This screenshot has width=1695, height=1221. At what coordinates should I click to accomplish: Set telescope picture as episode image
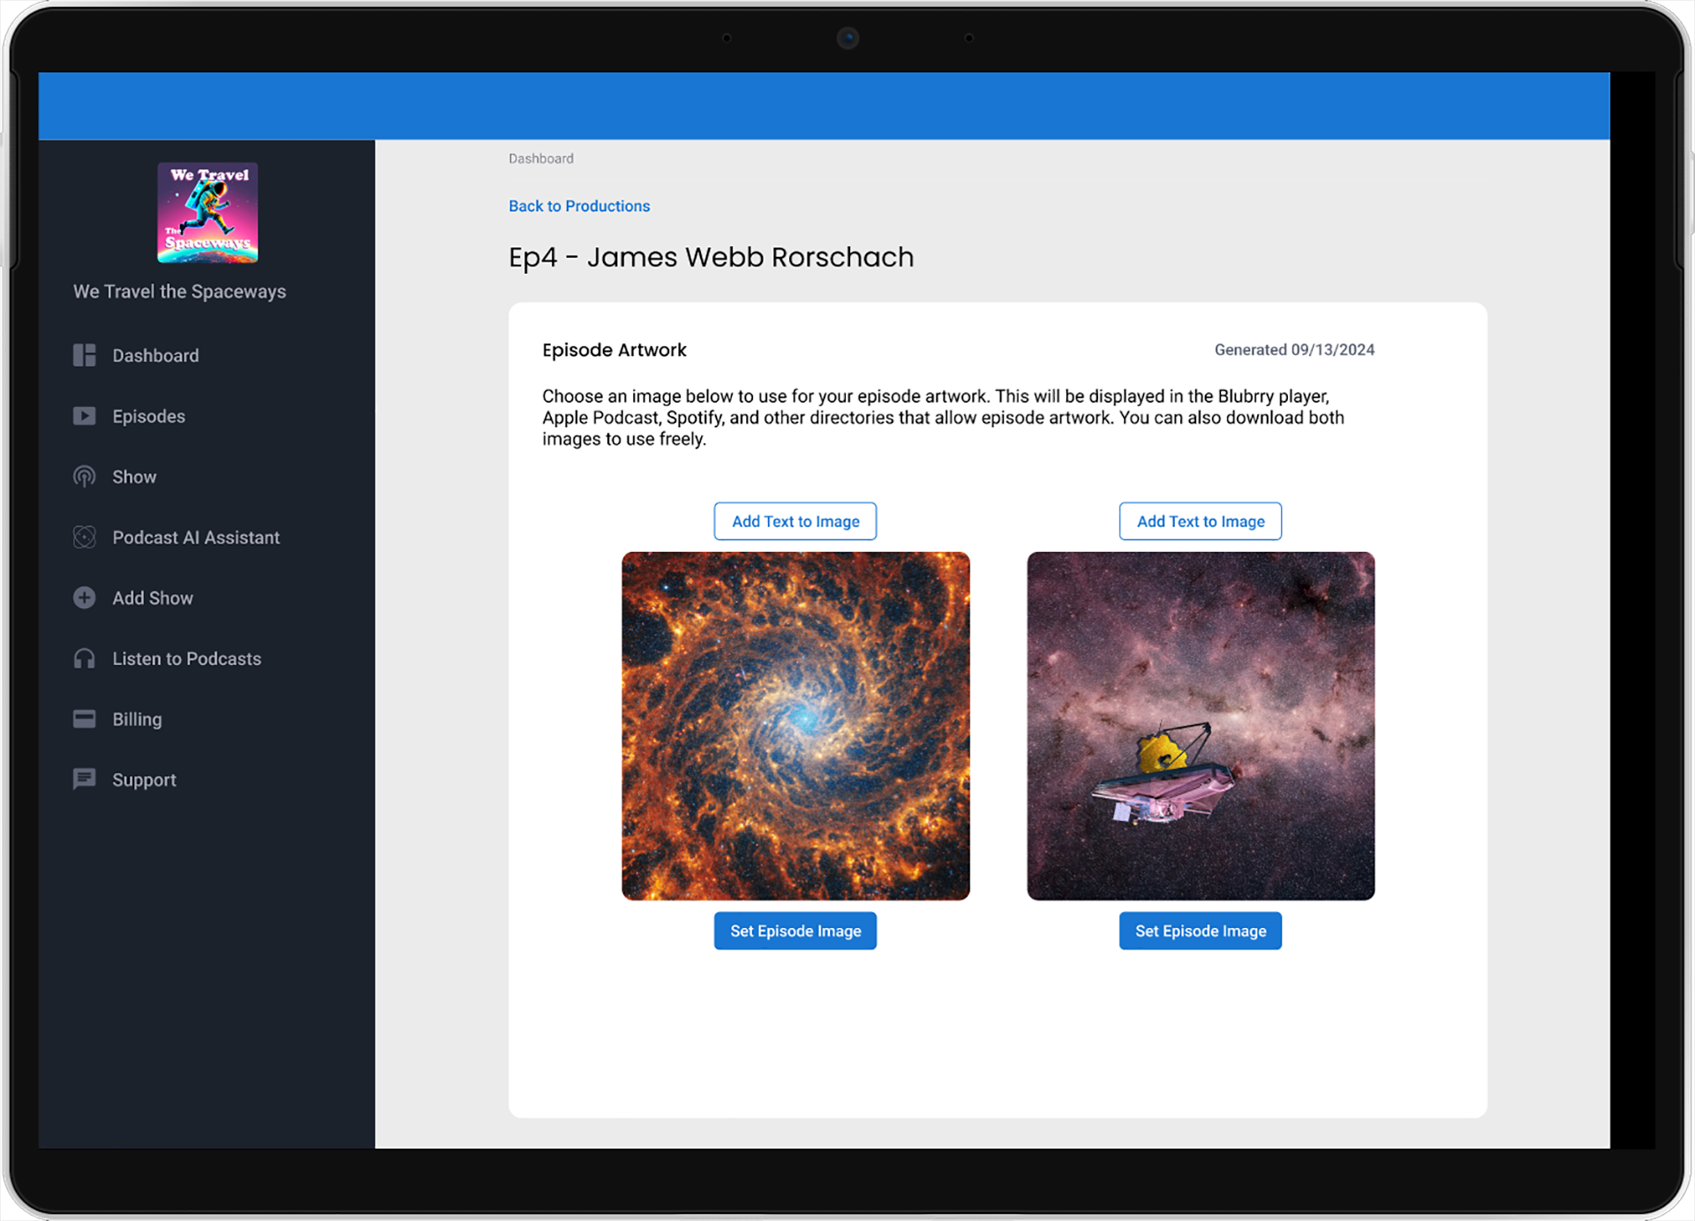pyautogui.click(x=1200, y=931)
